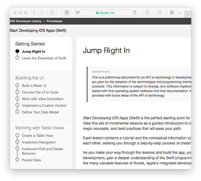Click the Getting Started section heading
This screenshot has width=201, height=181.
click(x=30, y=44)
